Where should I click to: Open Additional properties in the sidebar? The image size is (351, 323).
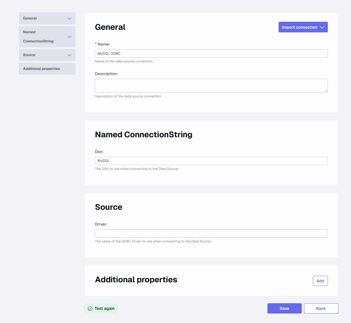click(42, 69)
